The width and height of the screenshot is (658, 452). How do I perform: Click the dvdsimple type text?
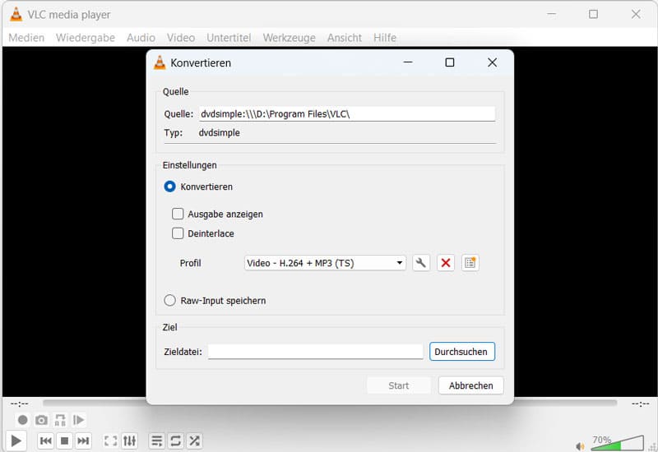[x=219, y=133]
